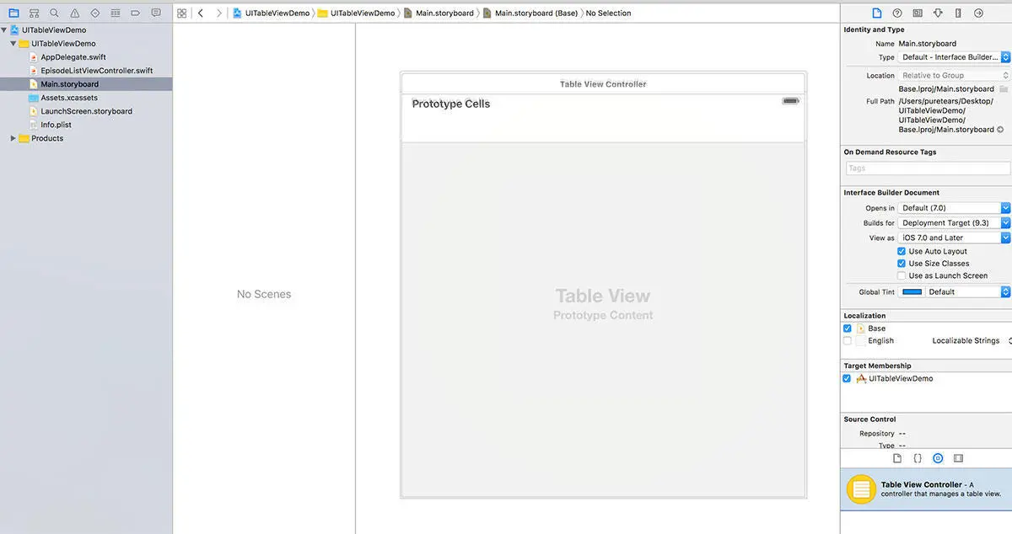Open the Breakpoint navigator icon
Viewport: 1012px width, 534px height.
point(136,13)
